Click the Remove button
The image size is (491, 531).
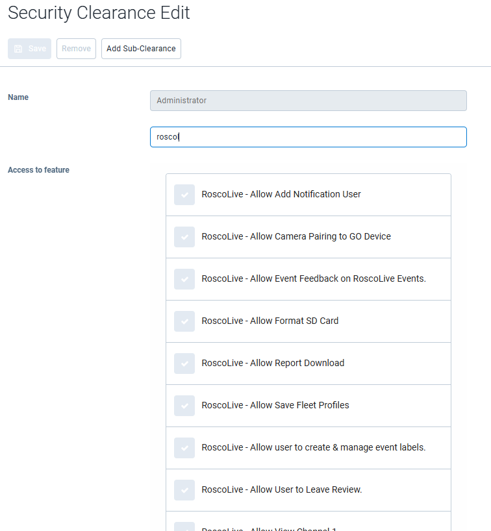pos(76,49)
